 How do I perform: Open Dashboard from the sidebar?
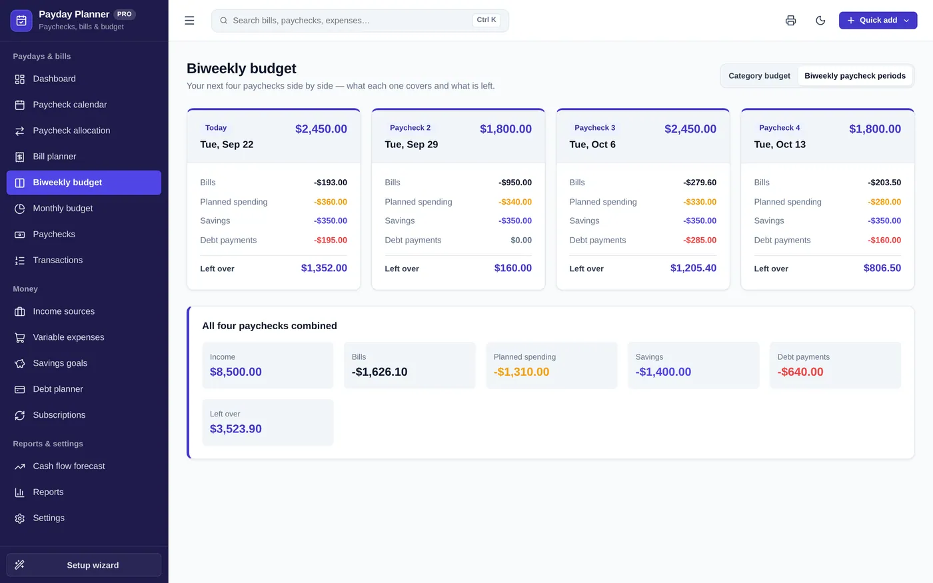click(x=84, y=79)
